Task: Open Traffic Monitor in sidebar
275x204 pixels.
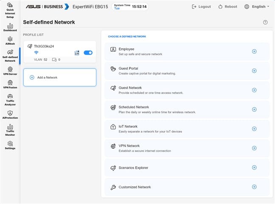Action: pos(10,130)
